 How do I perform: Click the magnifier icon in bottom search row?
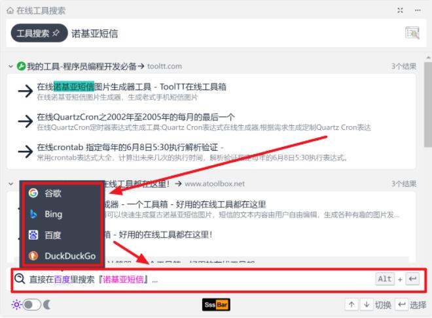tap(20, 279)
